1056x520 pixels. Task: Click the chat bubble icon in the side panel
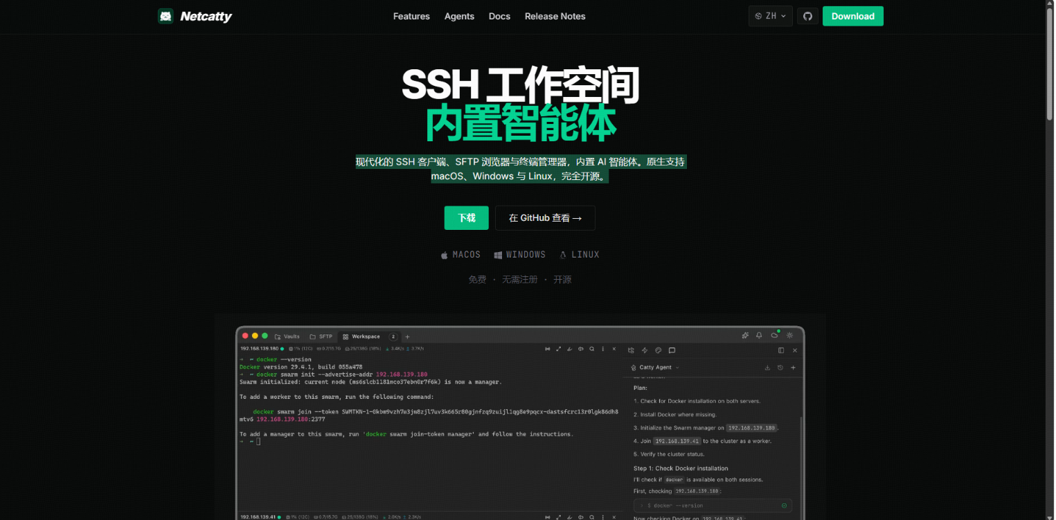(672, 350)
